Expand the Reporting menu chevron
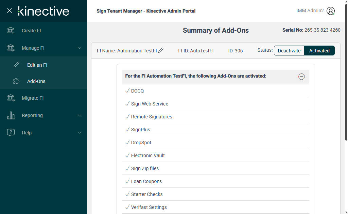 click(80, 115)
